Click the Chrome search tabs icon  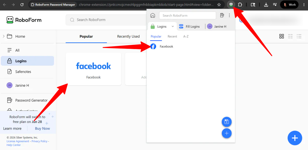[x=253, y=4]
